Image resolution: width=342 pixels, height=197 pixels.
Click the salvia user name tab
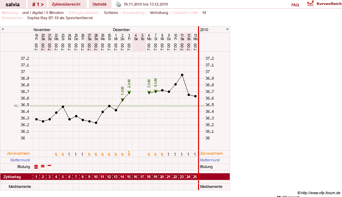pyautogui.click(x=13, y=5)
